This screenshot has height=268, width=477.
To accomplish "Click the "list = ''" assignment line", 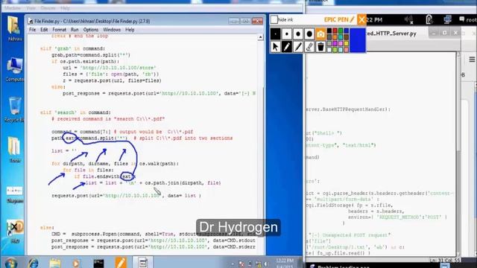I will click(x=64, y=151).
